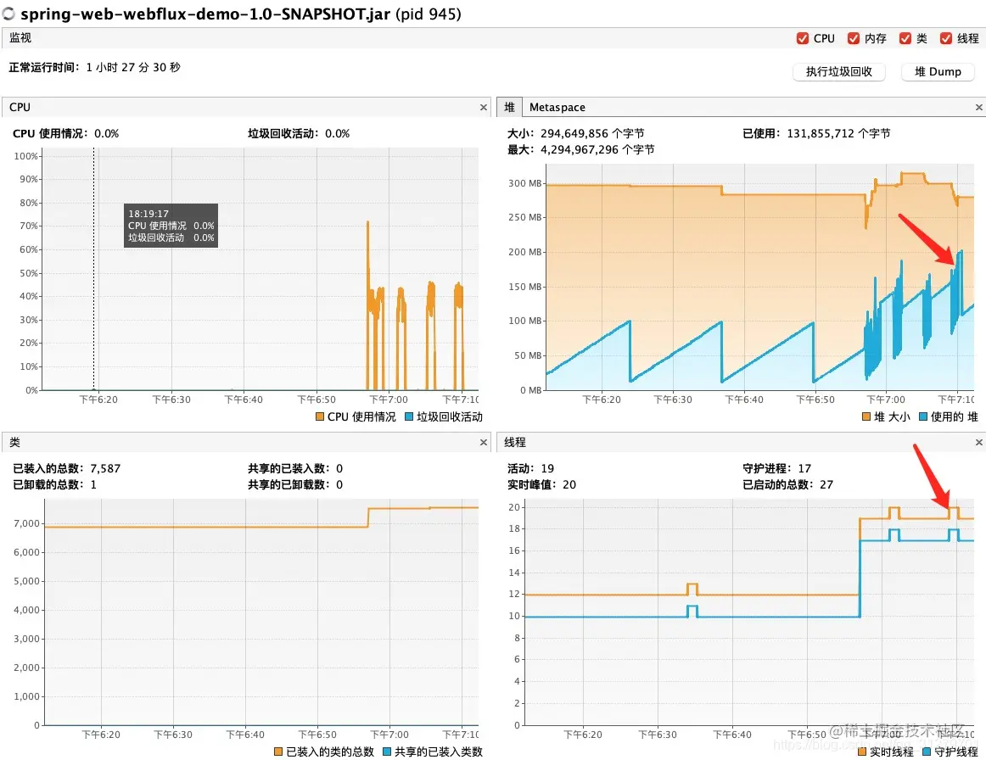Click orange 堆 大小 legend swatch
986x760 pixels.
[866, 416]
